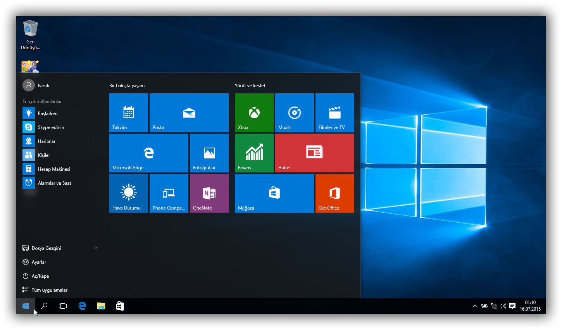Screen dimensions: 562x330
Task: Click Task View button on taskbar
Action: pos(63,306)
